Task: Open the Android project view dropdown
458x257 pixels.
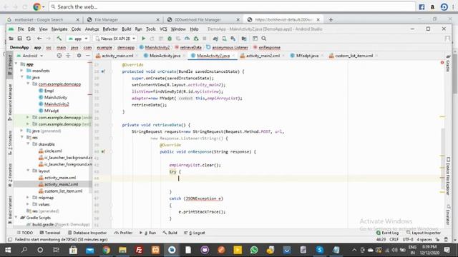Action: (30, 56)
